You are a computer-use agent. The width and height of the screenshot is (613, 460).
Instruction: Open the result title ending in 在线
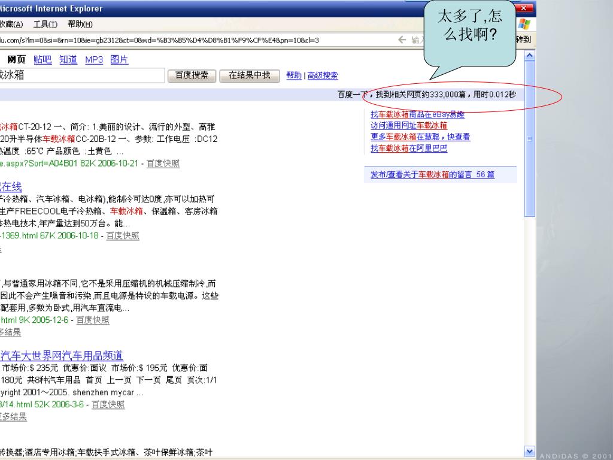coord(11,187)
